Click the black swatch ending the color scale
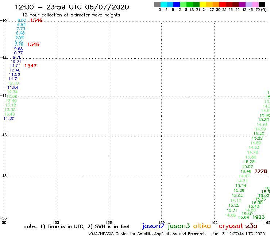270x237 pixels. (262, 4)
